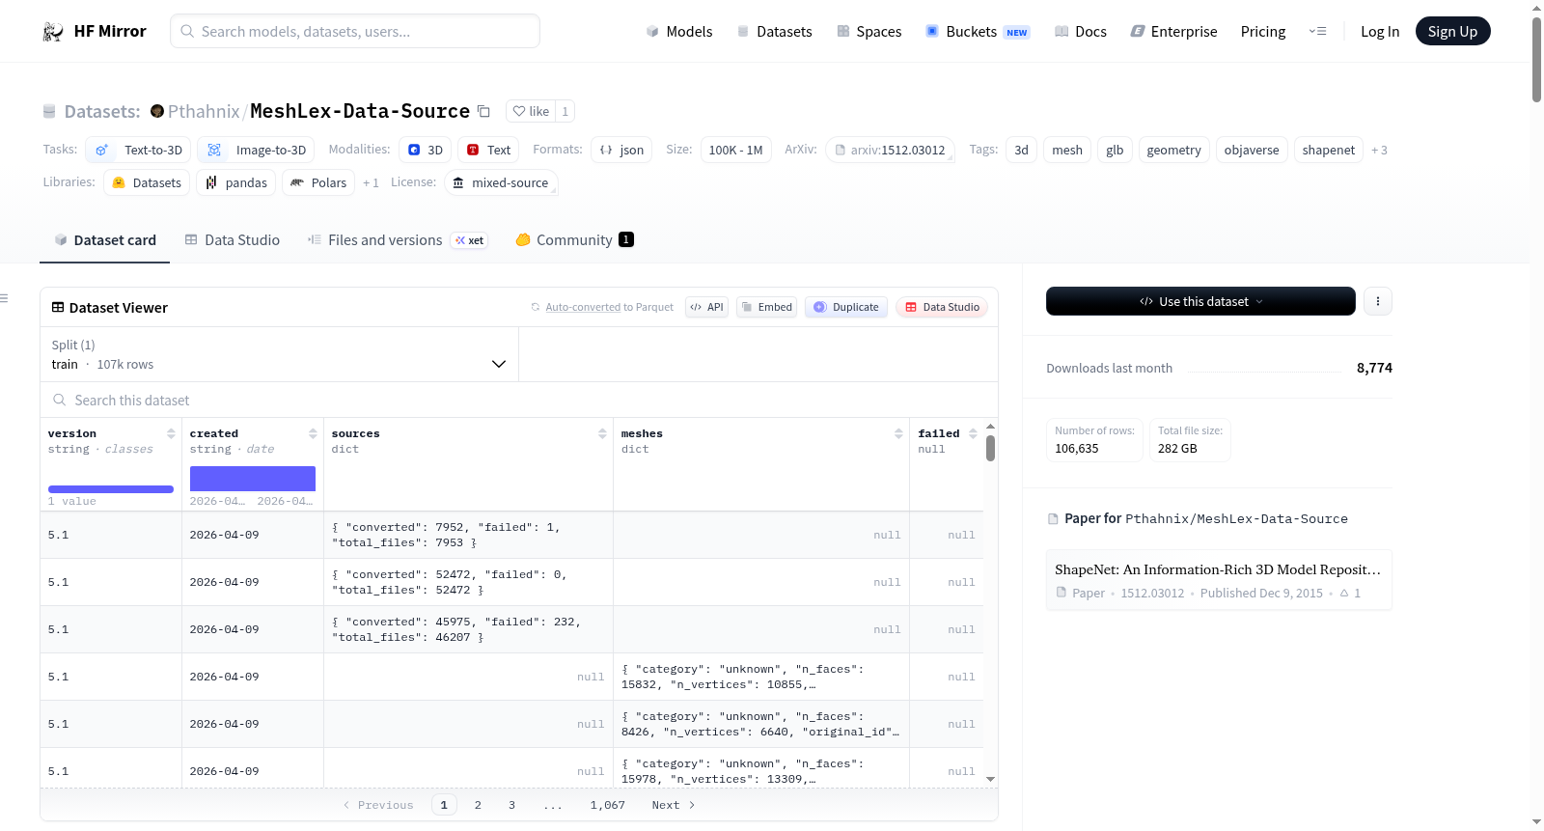1544x831 pixels.
Task: Click the objaverse tag
Action: pos(1252,150)
